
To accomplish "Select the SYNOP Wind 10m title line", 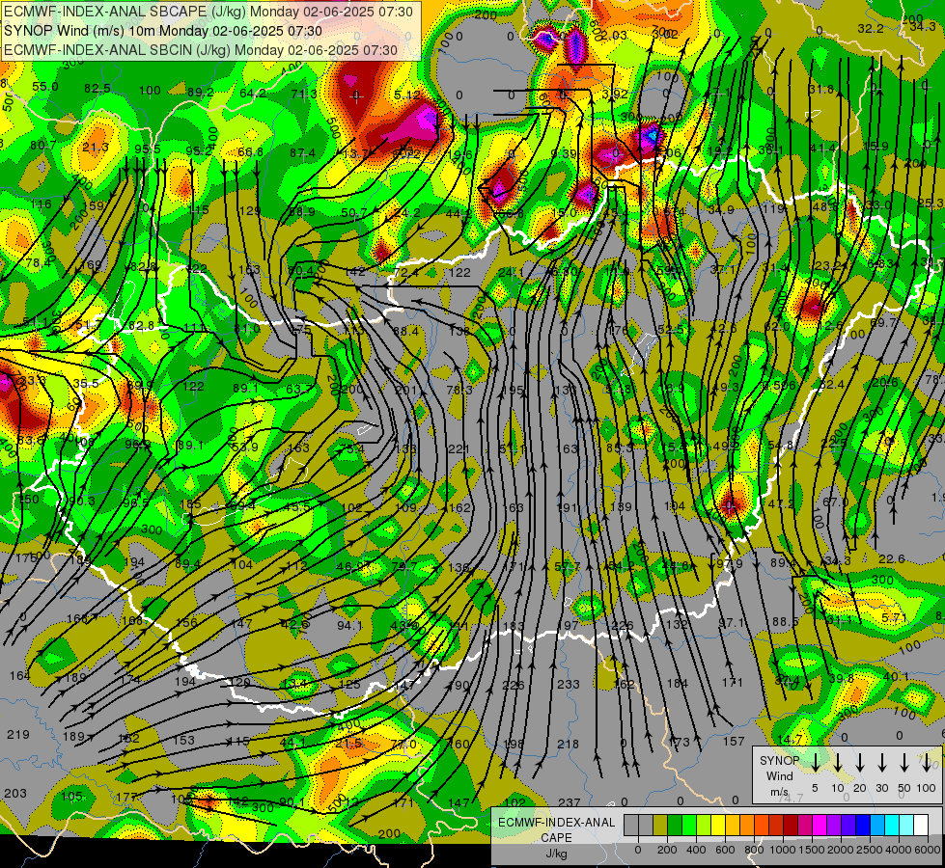I will coord(163,31).
